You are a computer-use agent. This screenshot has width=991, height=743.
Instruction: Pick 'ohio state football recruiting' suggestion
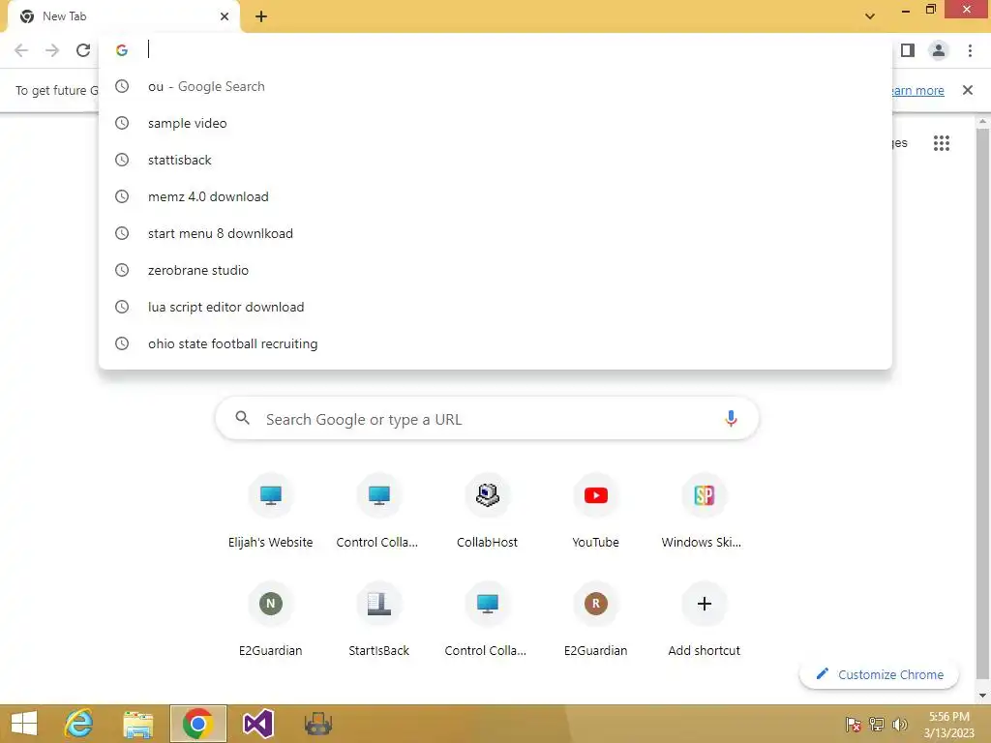495,343
